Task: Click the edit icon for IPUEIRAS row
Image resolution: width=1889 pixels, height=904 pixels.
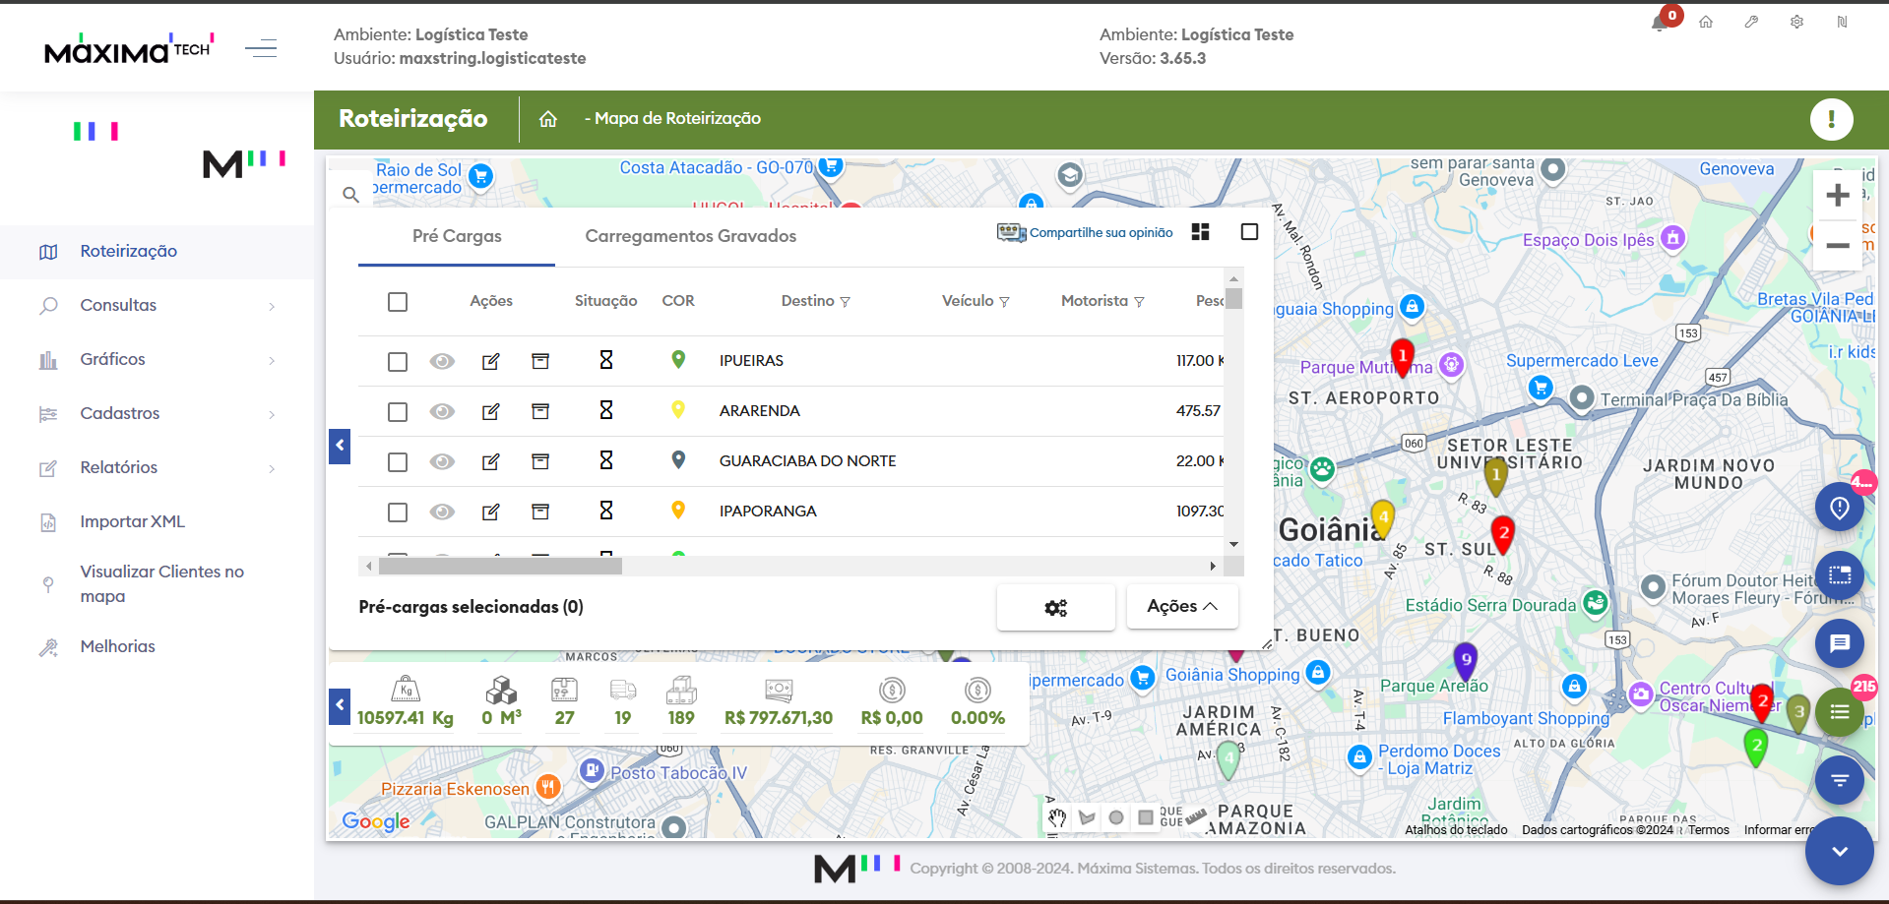Action: click(490, 361)
